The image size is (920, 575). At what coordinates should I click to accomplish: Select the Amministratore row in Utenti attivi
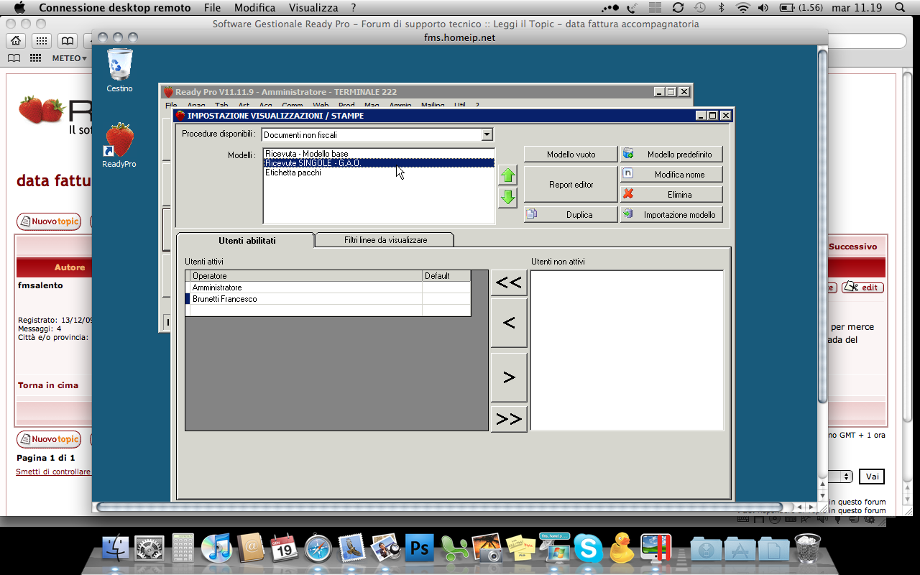(328, 287)
